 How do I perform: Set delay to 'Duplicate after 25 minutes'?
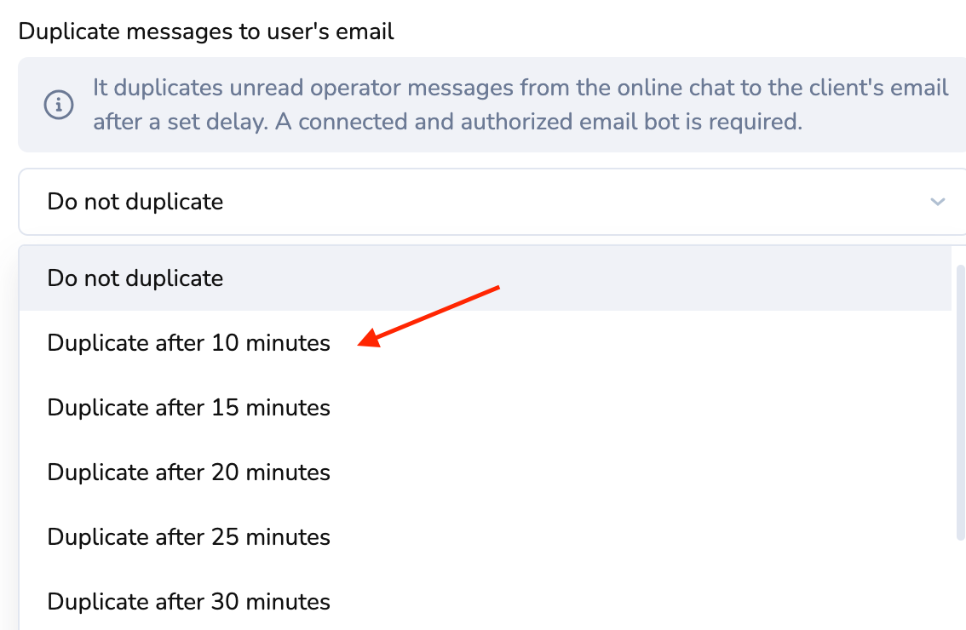[188, 537]
